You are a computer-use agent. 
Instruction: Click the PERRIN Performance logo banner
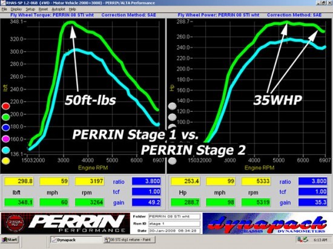click(x=65, y=224)
